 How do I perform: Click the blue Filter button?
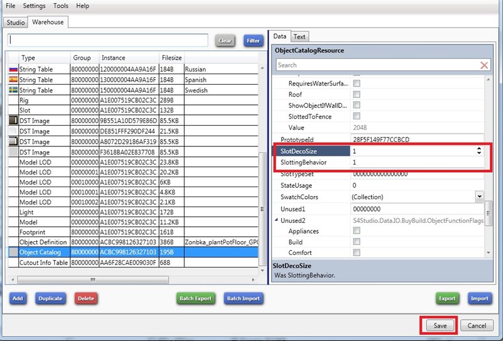coord(253,41)
